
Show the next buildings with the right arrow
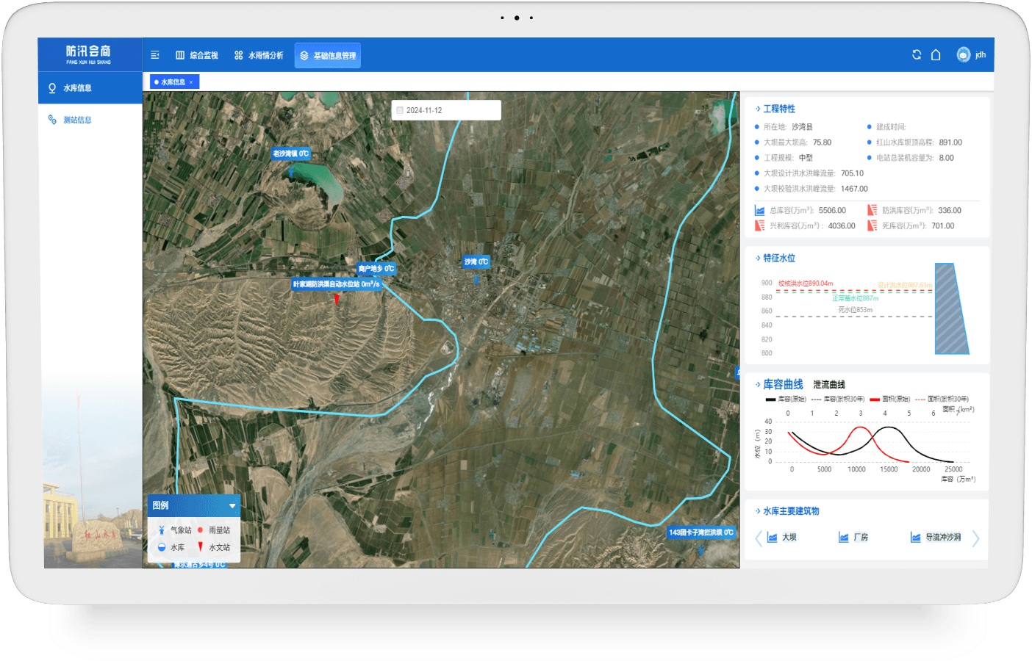[975, 538]
